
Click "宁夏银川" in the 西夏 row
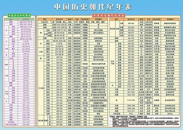pos(148,95)
